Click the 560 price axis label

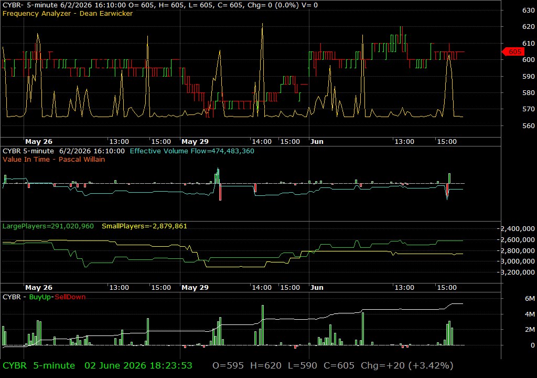pyautogui.click(x=529, y=125)
